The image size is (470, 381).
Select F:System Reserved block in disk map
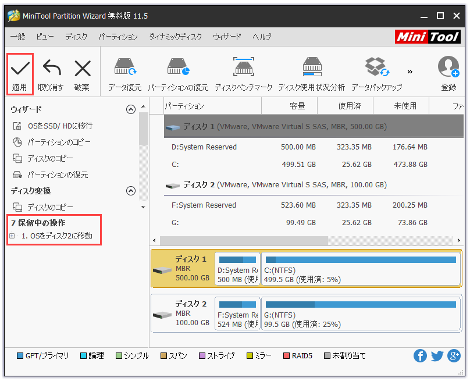click(237, 314)
